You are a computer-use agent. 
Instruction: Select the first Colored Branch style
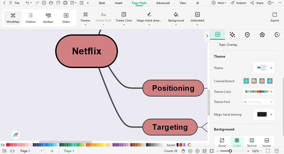click(246, 81)
